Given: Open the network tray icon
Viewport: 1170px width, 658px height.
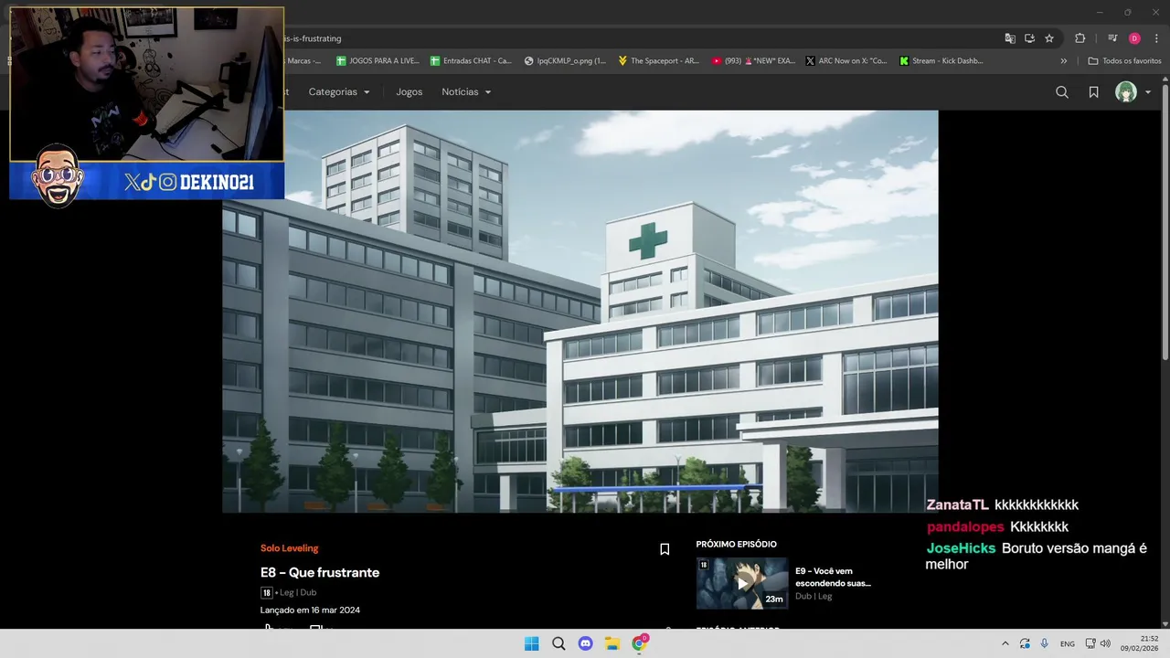Looking at the screenshot, I should click(x=1090, y=643).
